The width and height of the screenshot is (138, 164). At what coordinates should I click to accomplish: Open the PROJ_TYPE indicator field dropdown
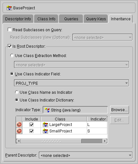tap(72, 83)
